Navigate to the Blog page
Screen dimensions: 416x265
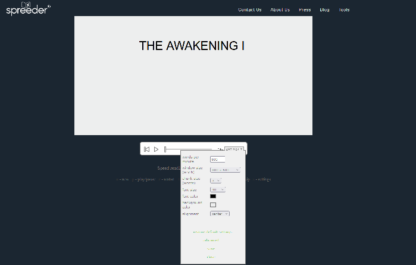coord(324,10)
